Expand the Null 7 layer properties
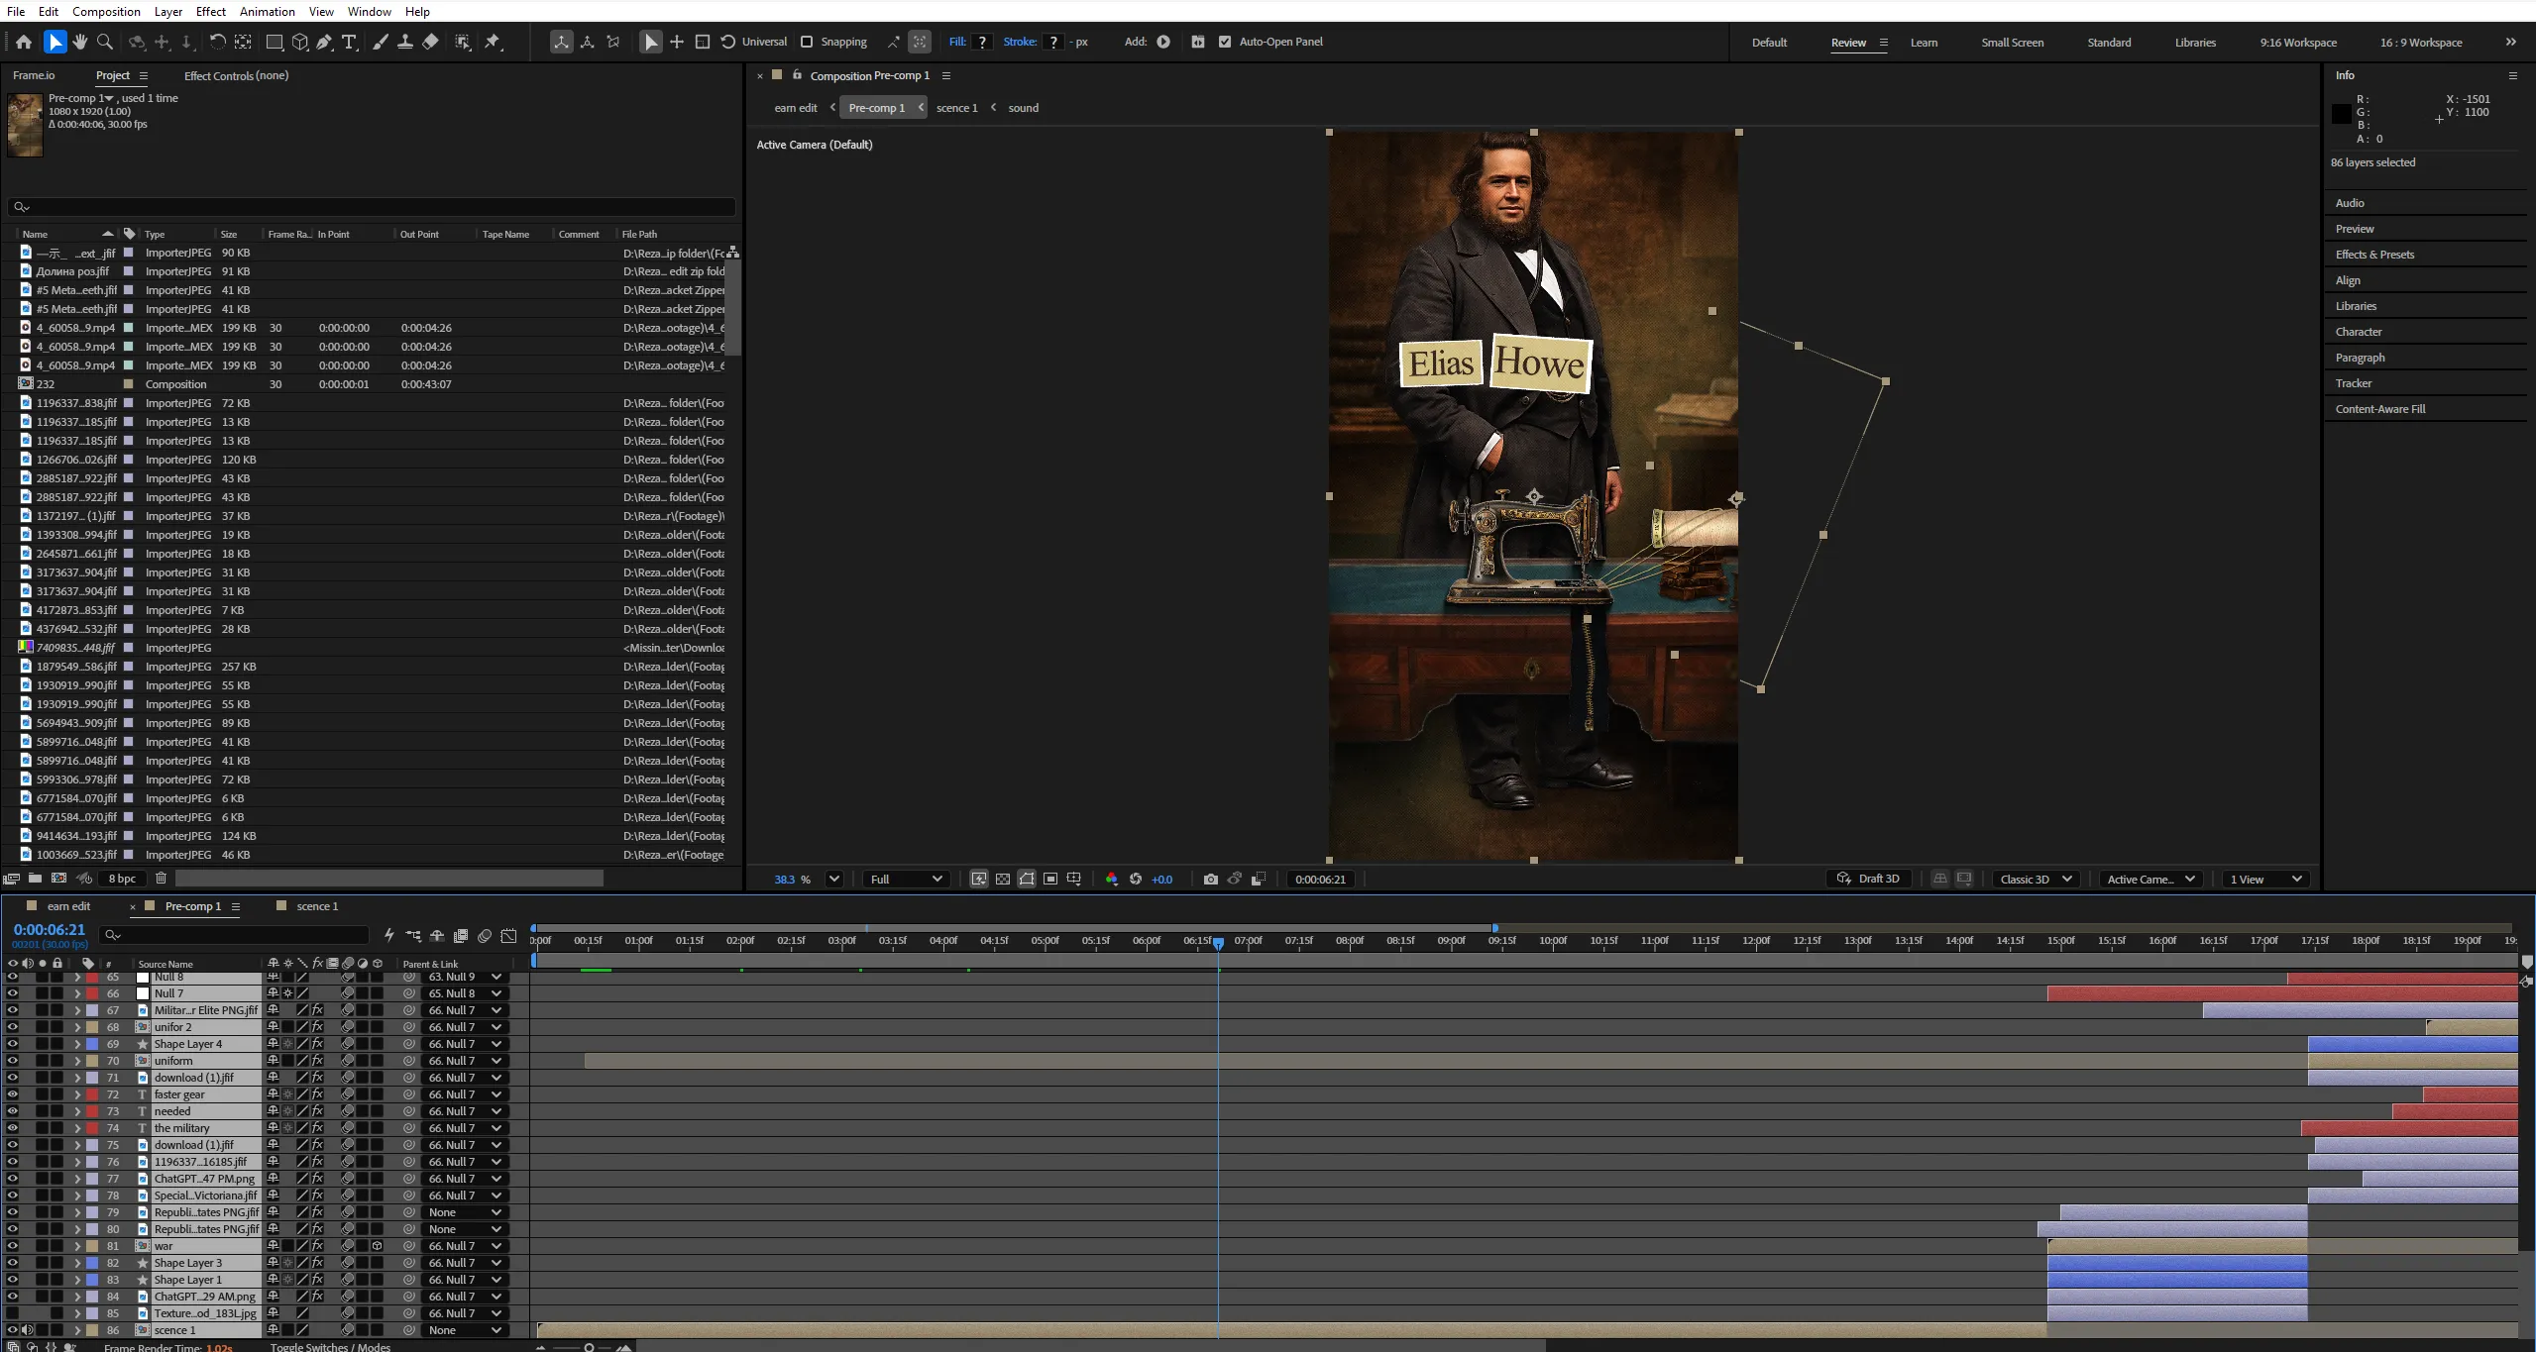2536x1352 pixels. pos(77,993)
